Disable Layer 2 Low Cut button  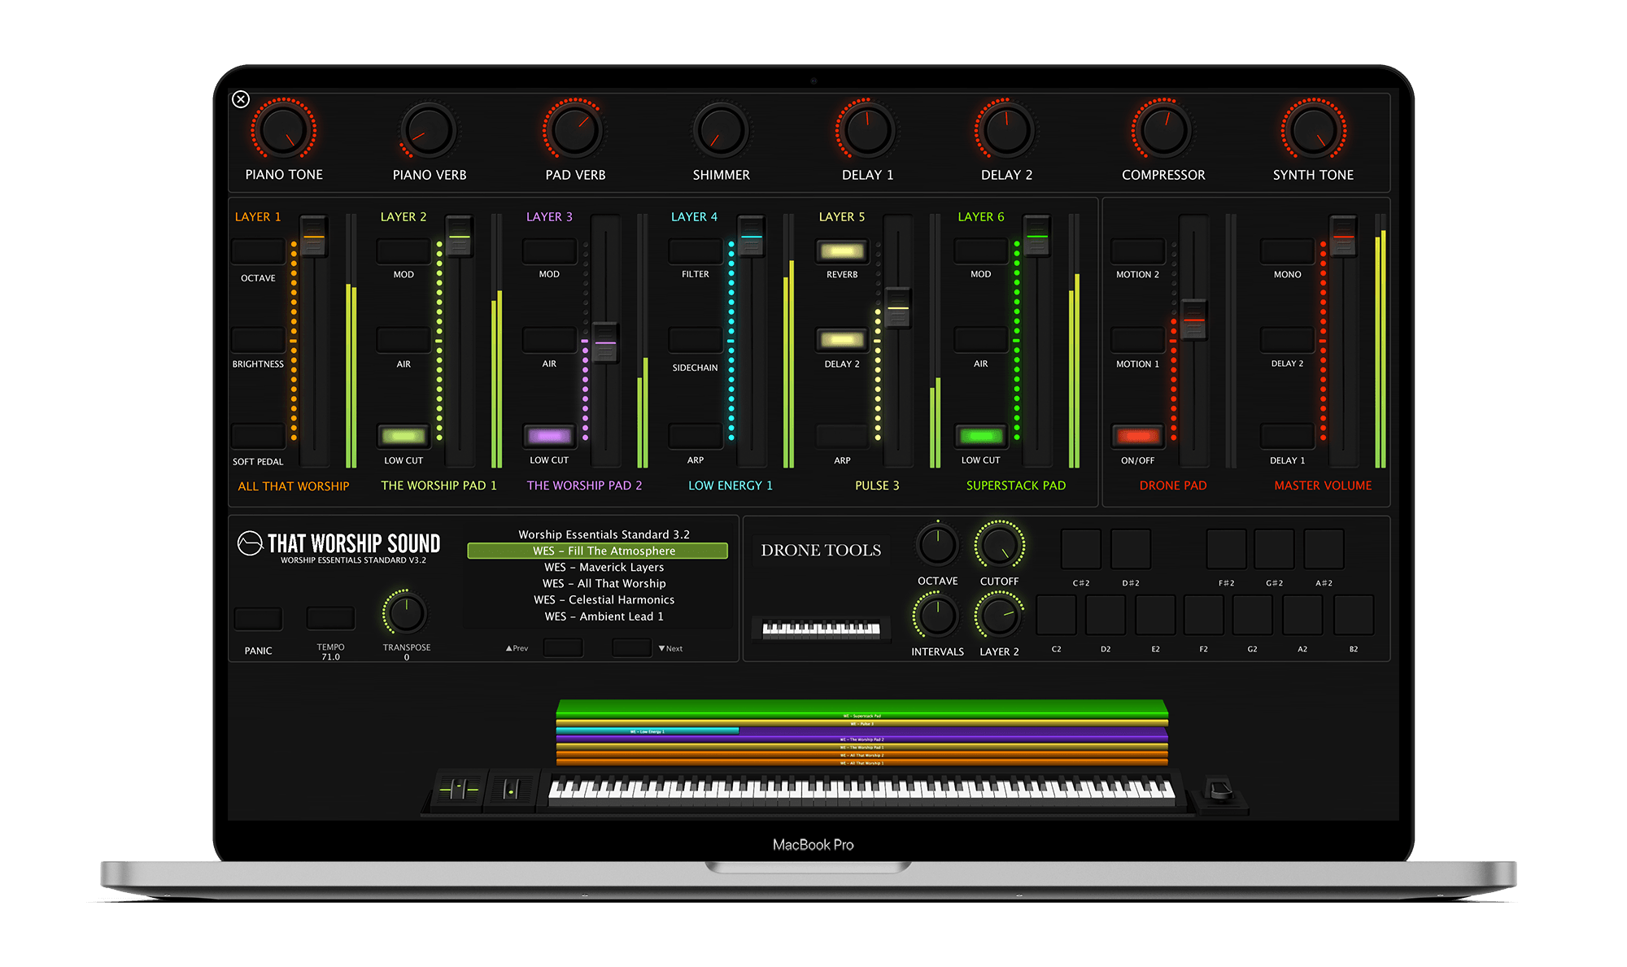pos(403,436)
